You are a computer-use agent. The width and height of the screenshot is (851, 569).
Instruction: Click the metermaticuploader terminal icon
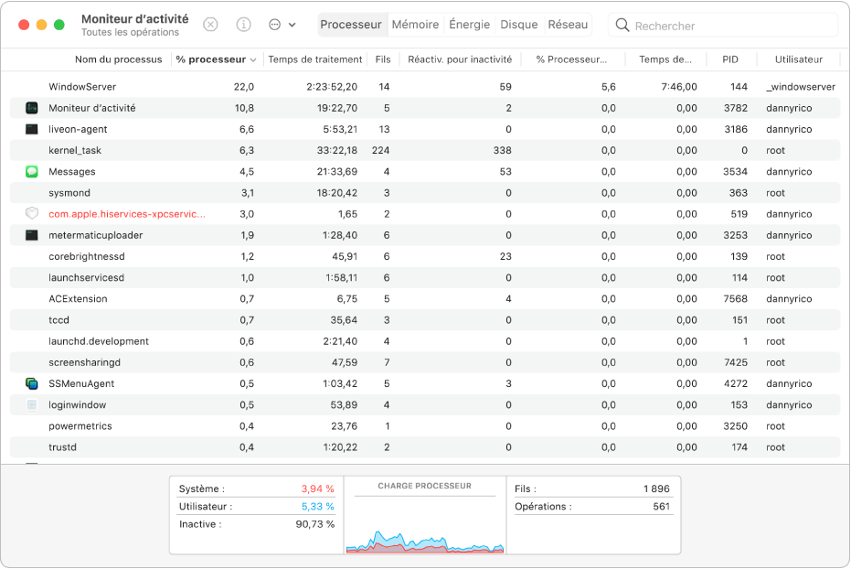[x=32, y=235]
